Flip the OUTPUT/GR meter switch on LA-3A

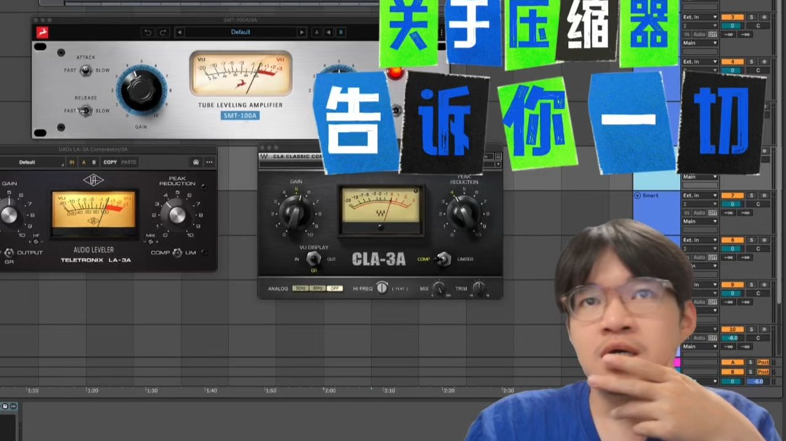point(9,252)
